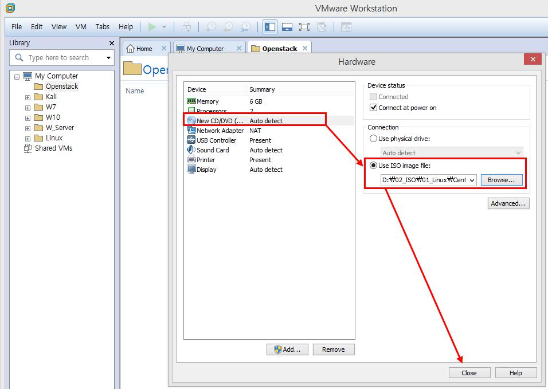This screenshot has height=389, width=548.
Task: Close the Library panel with X
Action: [111, 44]
